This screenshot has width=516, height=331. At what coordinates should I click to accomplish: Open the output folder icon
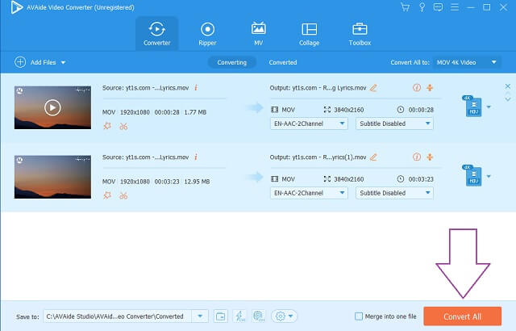(x=220, y=316)
